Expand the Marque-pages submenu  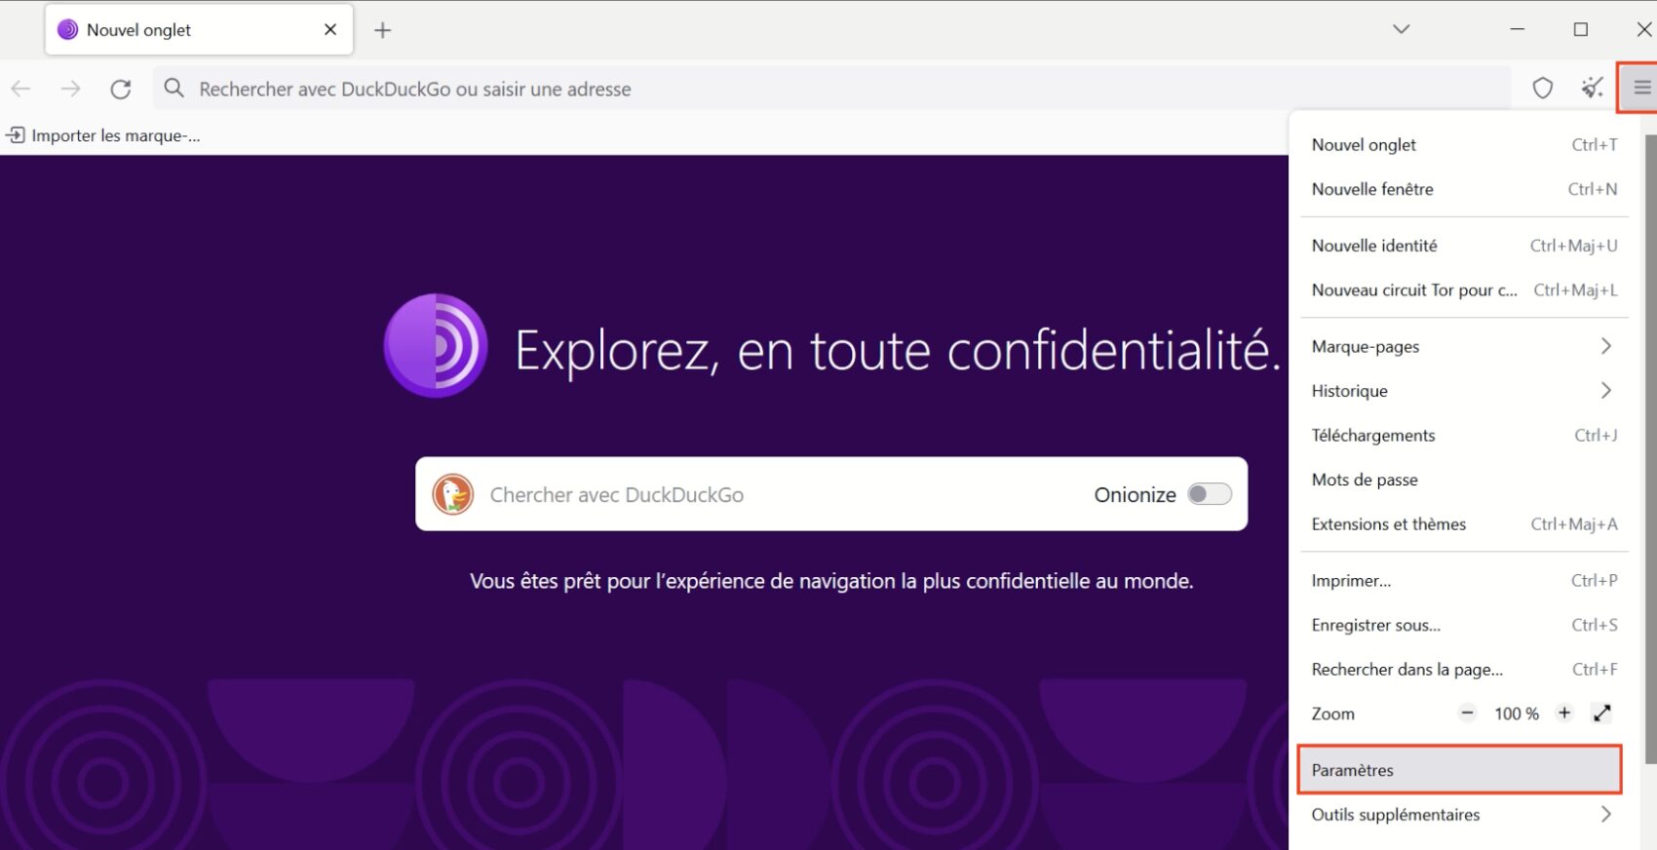pyautogui.click(x=1464, y=346)
